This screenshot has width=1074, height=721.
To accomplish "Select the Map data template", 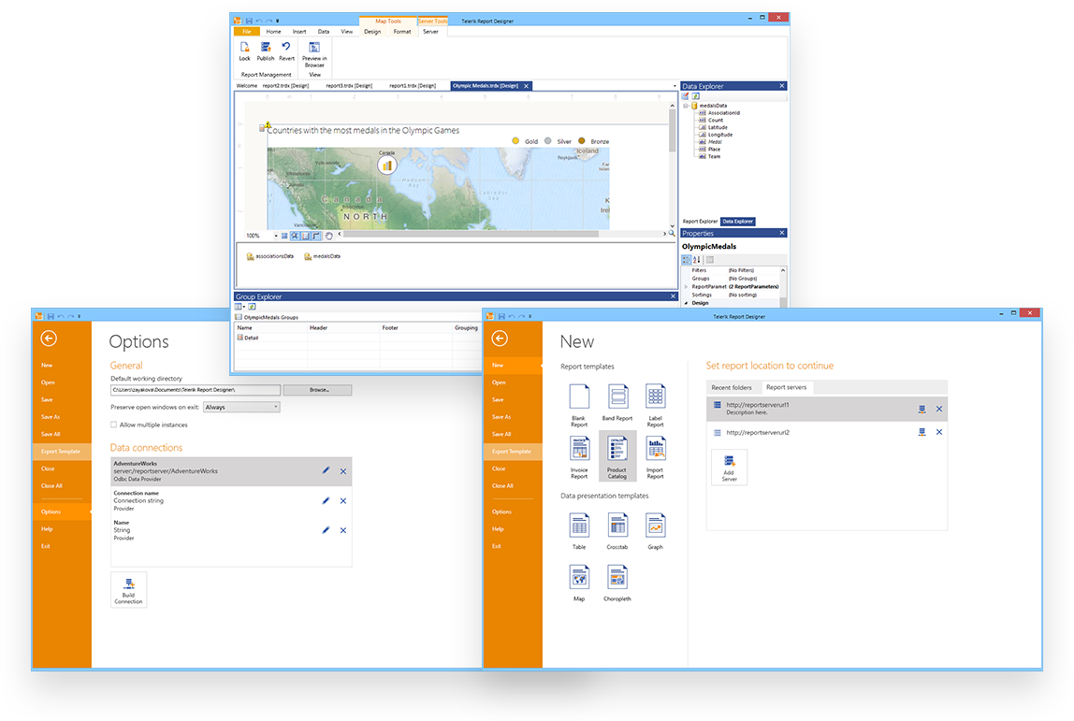I will (579, 583).
